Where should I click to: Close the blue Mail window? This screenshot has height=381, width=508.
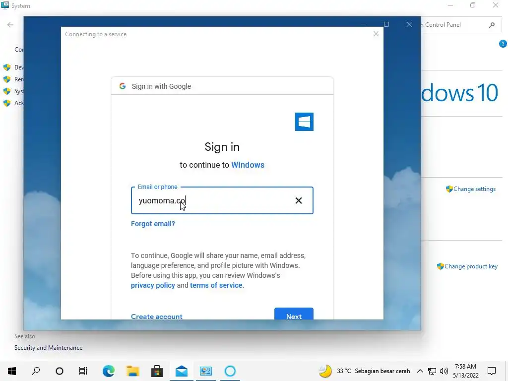[x=409, y=24]
